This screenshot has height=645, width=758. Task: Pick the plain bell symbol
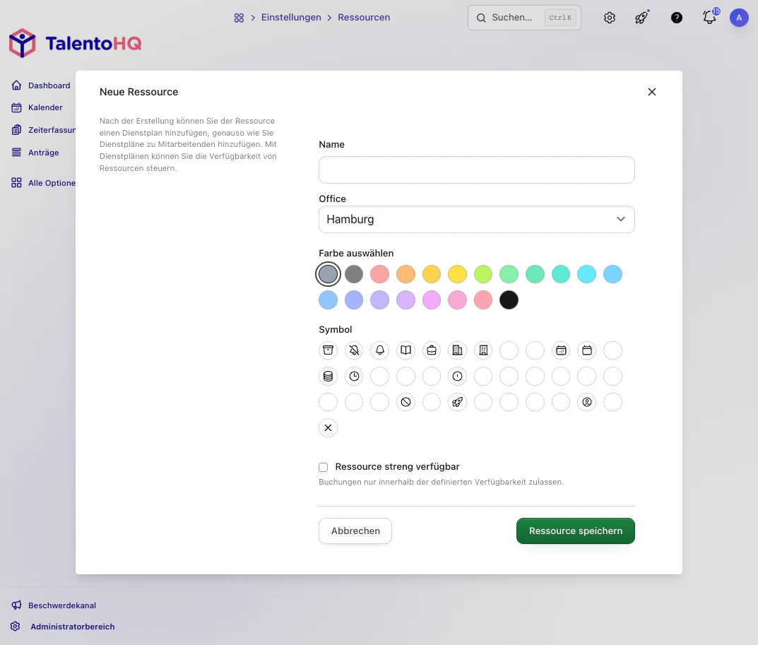pos(379,350)
